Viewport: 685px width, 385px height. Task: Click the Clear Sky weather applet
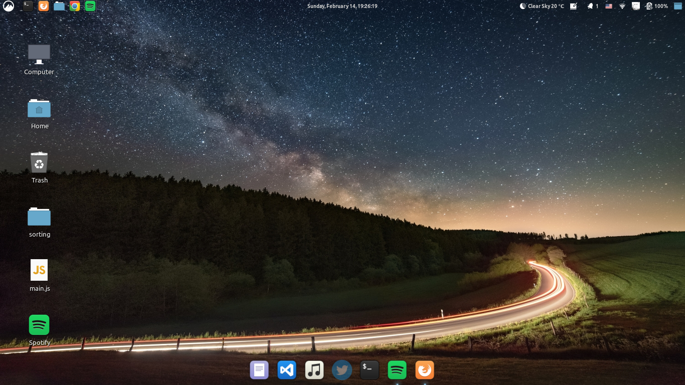[542, 6]
